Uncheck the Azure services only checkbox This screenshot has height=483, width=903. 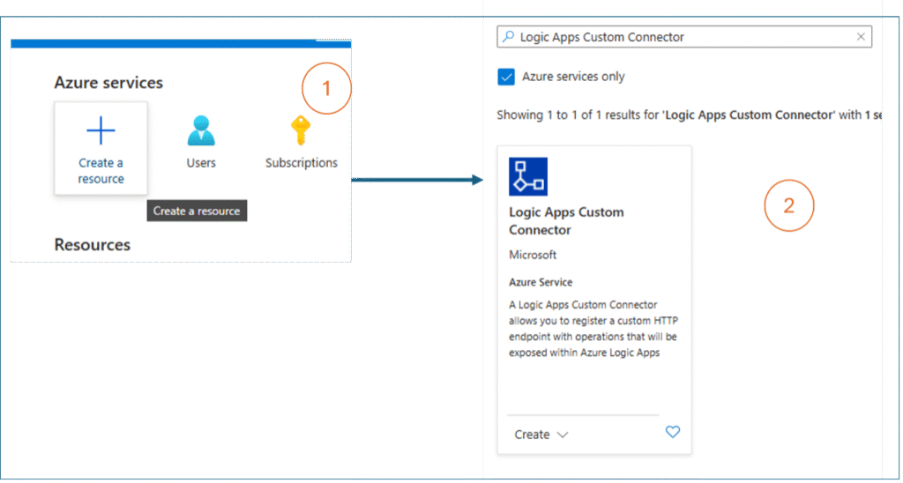506,77
